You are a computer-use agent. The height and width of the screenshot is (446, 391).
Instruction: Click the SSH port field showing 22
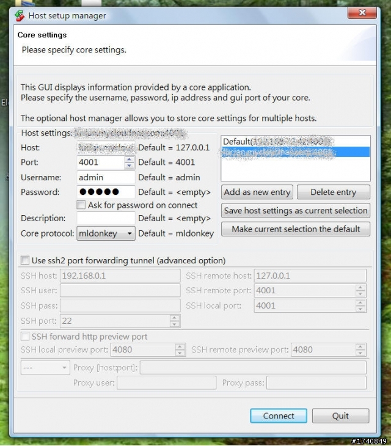[115, 321]
